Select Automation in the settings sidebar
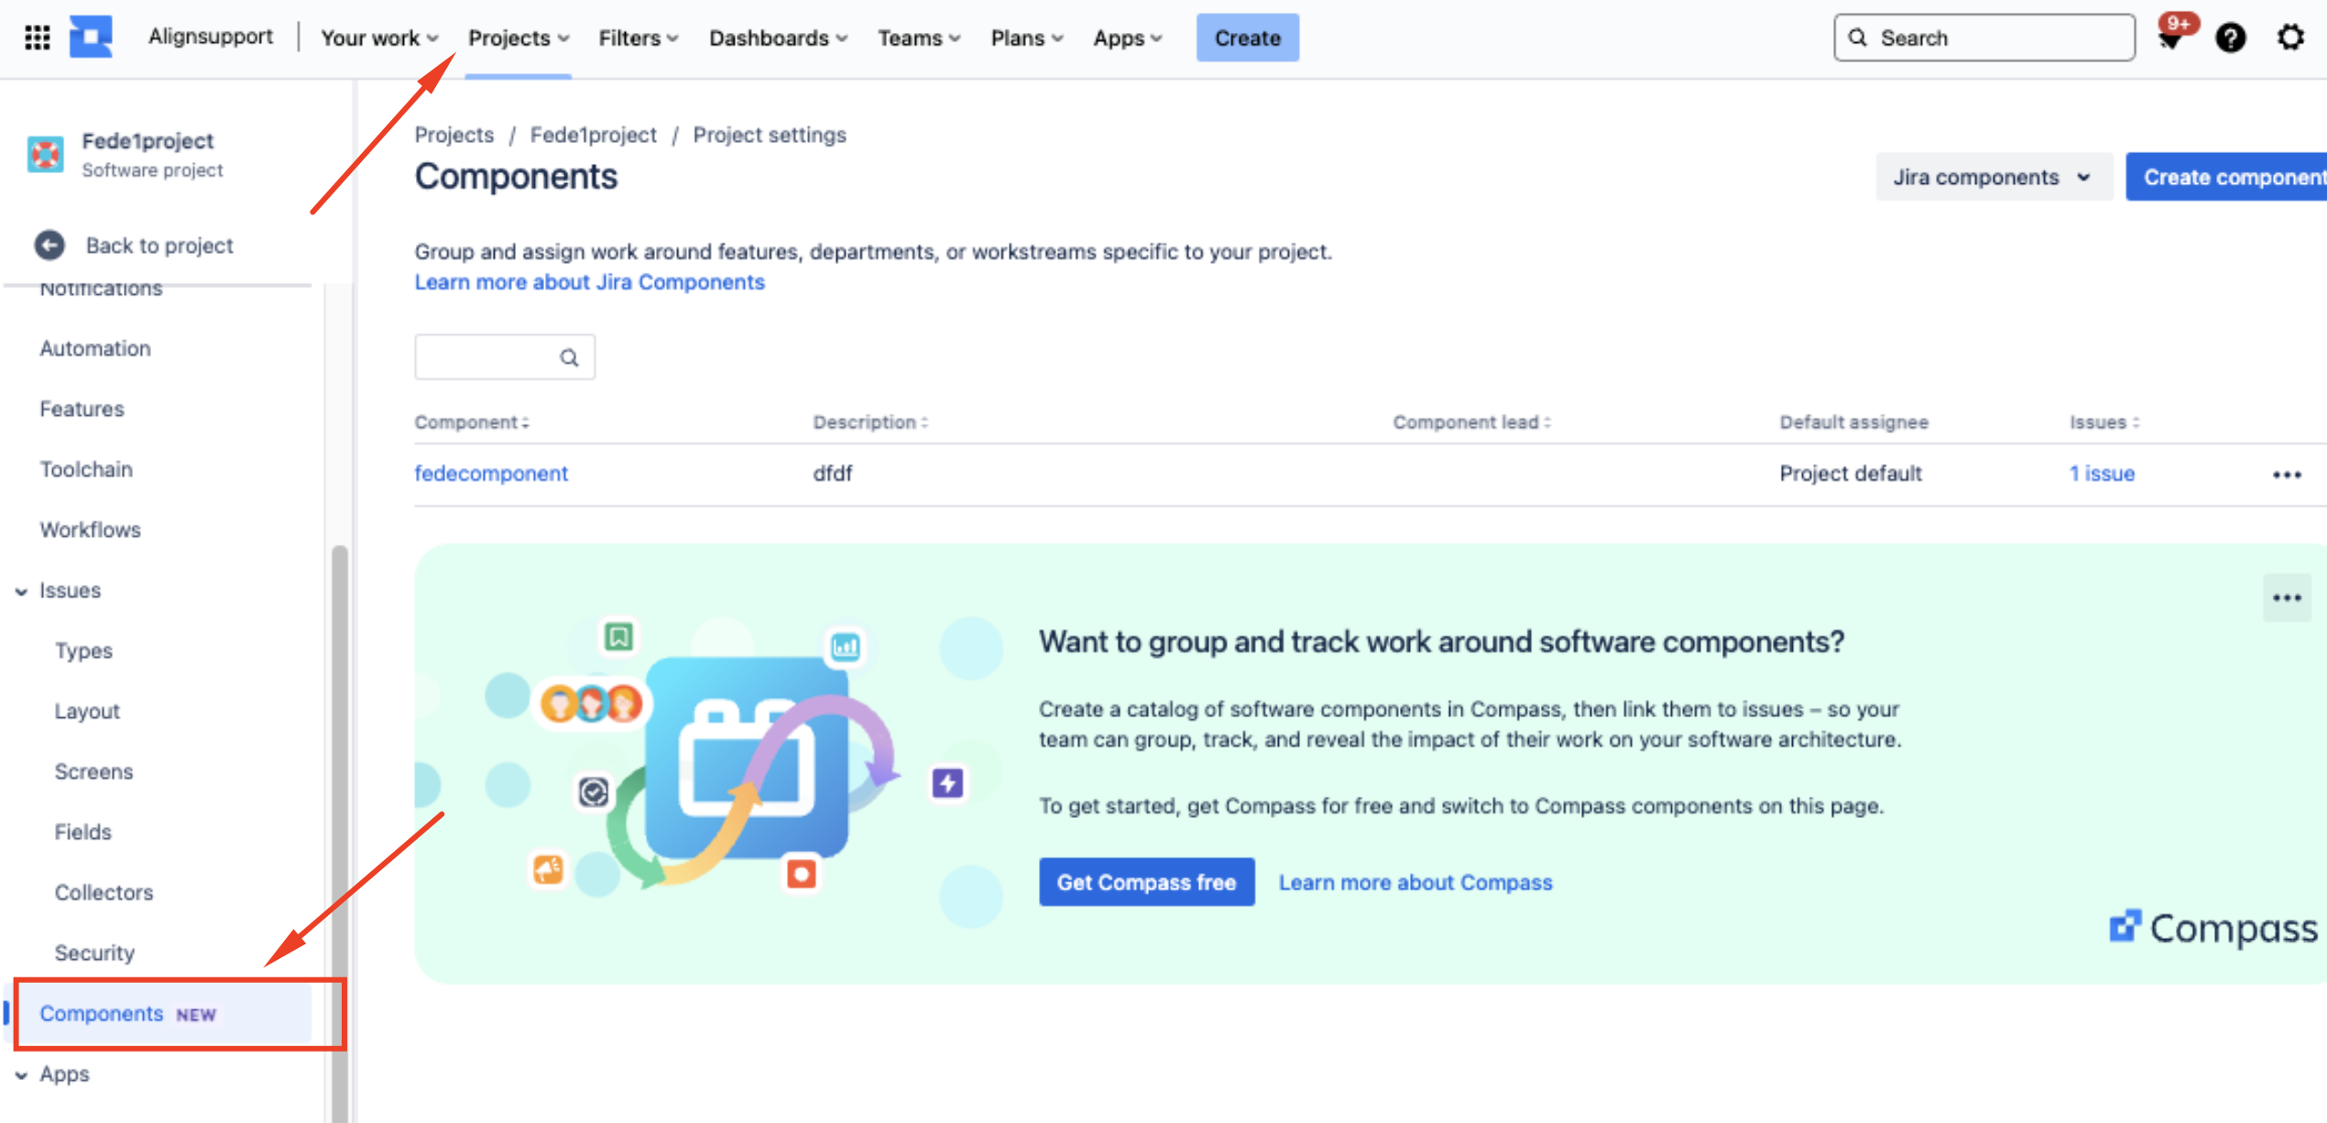The width and height of the screenshot is (2327, 1123). click(95, 348)
